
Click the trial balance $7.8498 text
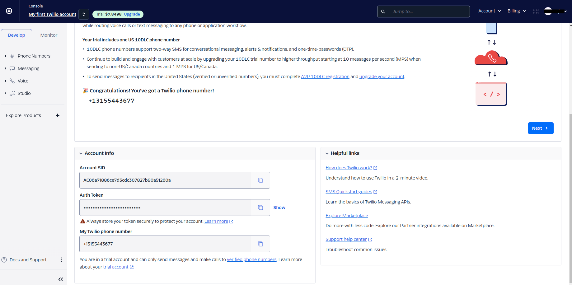click(x=113, y=14)
